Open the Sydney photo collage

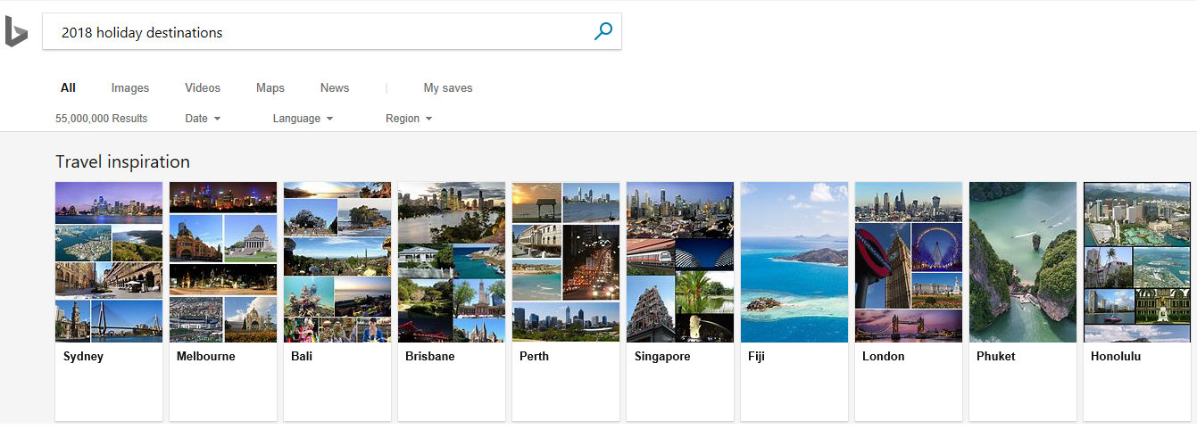click(109, 262)
